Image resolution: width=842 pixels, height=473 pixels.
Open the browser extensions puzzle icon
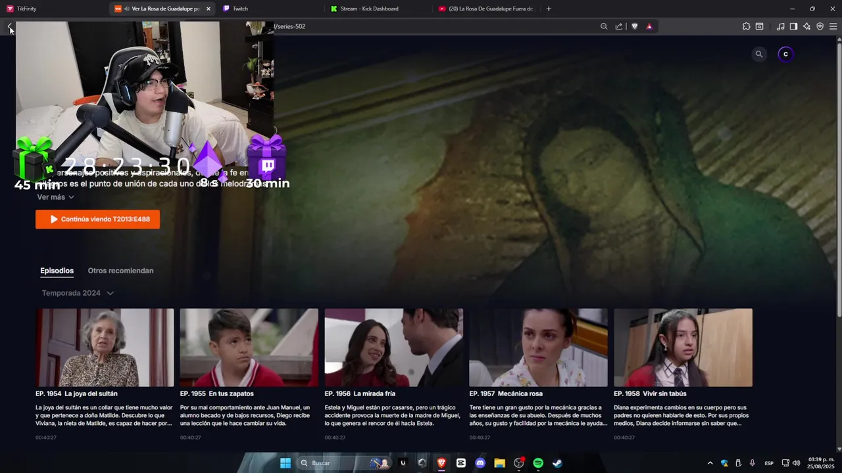coord(746,26)
